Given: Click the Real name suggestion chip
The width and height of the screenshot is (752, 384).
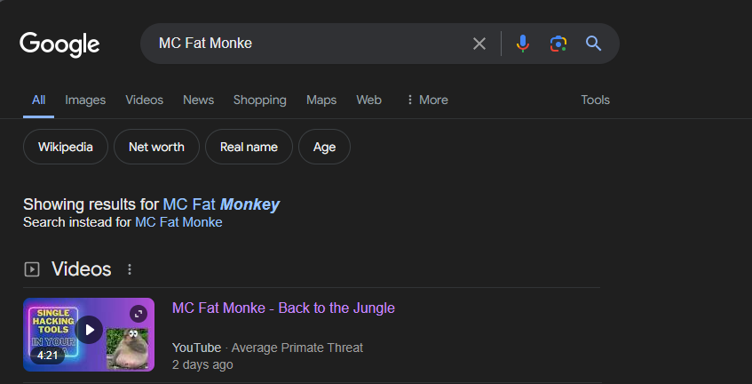Looking at the screenshot, I should point(249,147).
